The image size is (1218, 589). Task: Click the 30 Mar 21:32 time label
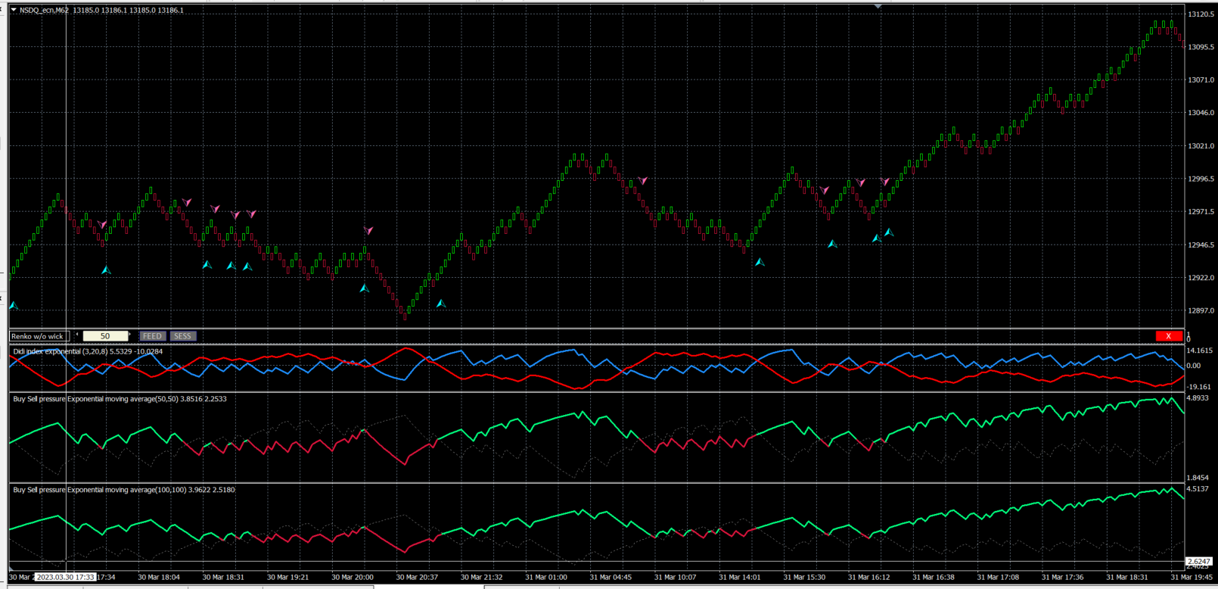481,577
